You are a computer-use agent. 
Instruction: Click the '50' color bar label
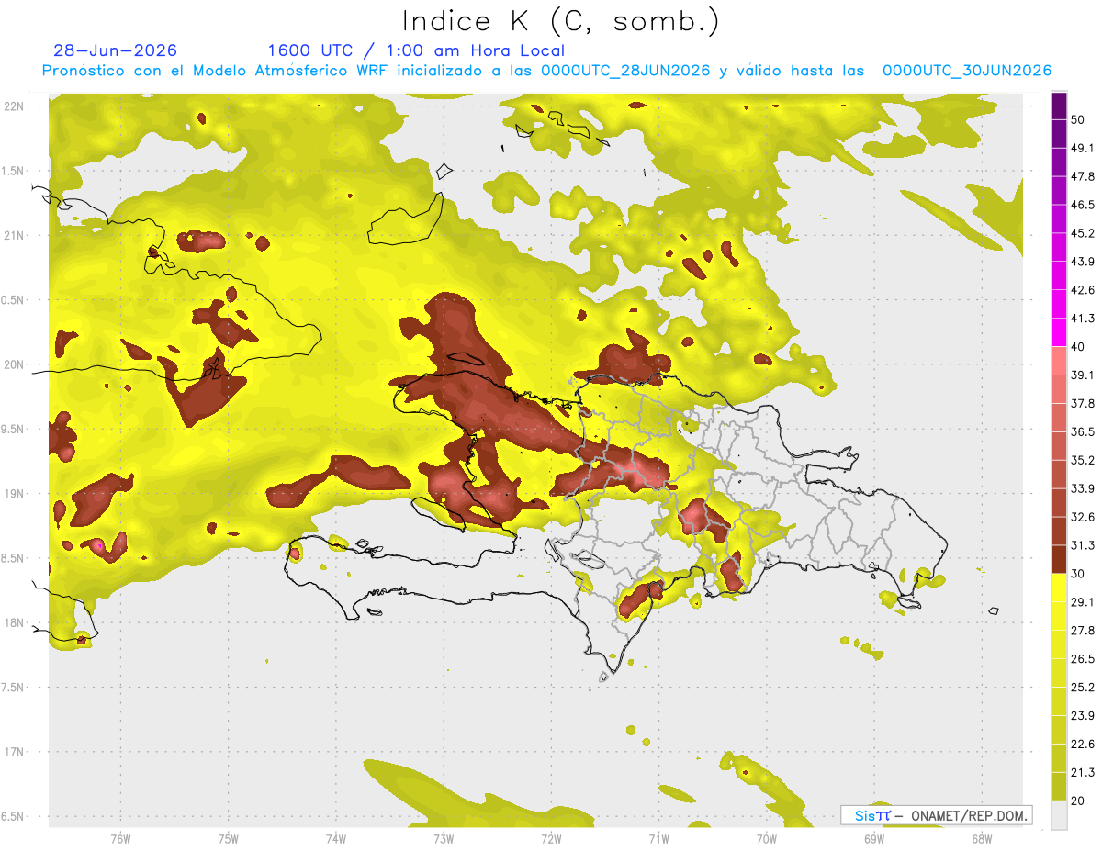pos(1078,120)
